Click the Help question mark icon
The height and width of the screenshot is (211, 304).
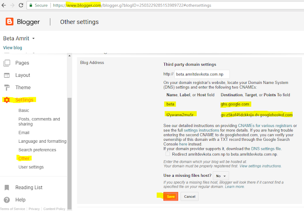7,200
